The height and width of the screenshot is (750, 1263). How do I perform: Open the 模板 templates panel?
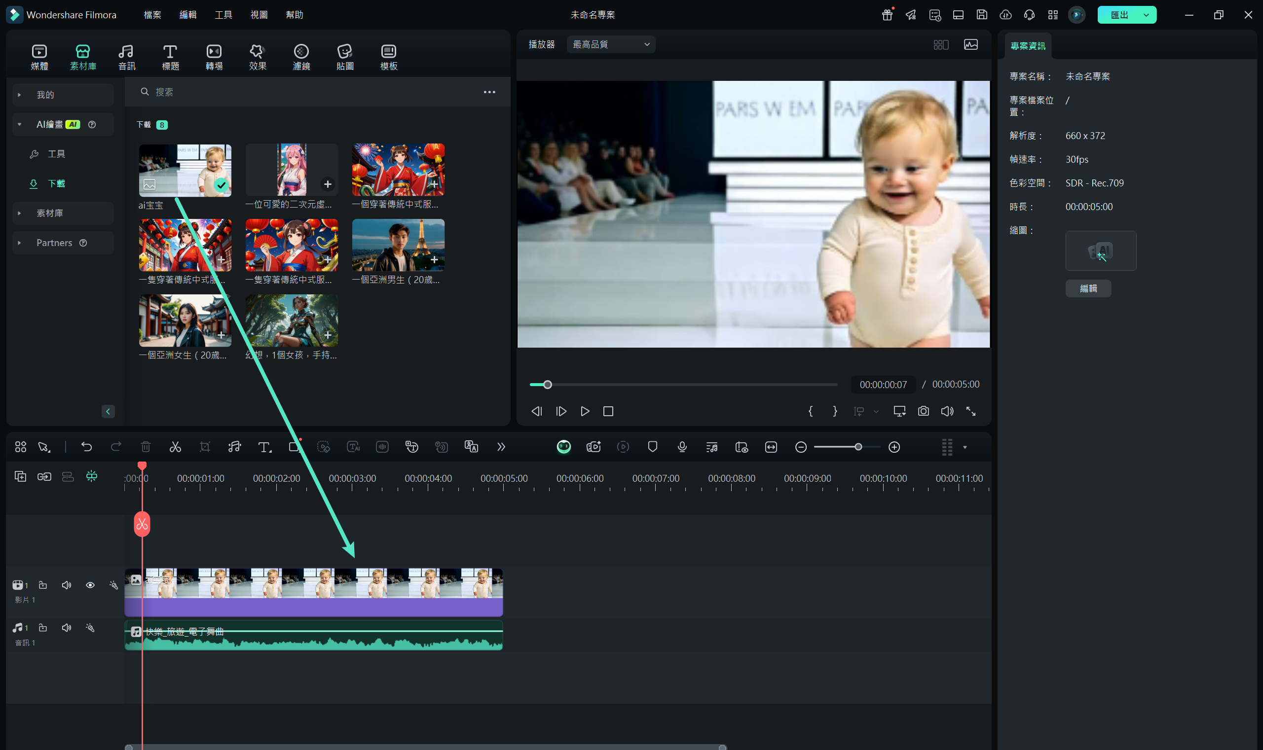pos(389,57)
